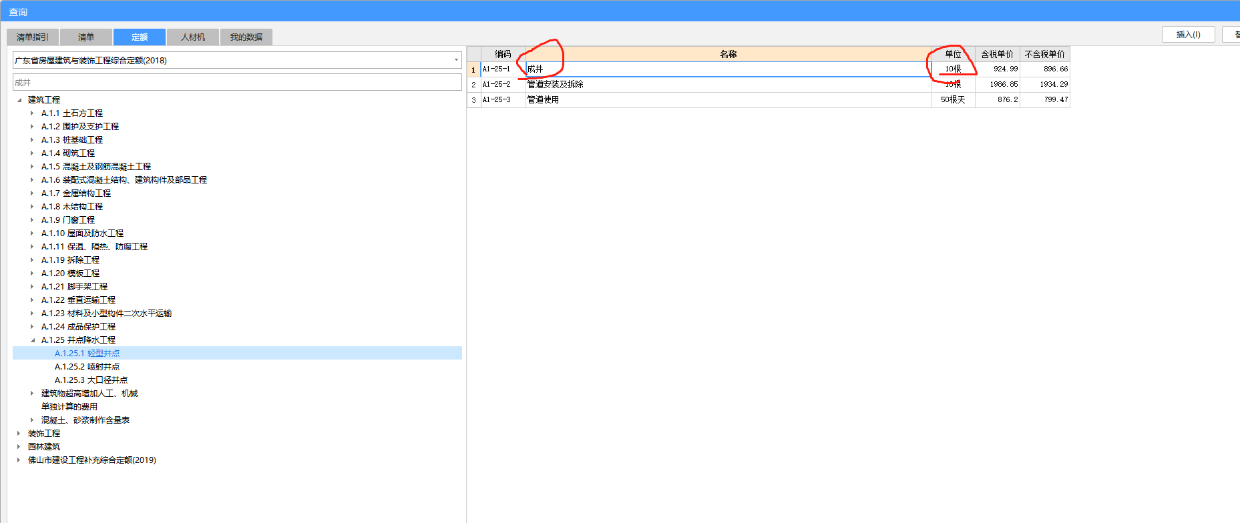The image size is (1240, 523).
Task: Select A.1.24 成品保护工程 tree item
Action: [78, 327]
